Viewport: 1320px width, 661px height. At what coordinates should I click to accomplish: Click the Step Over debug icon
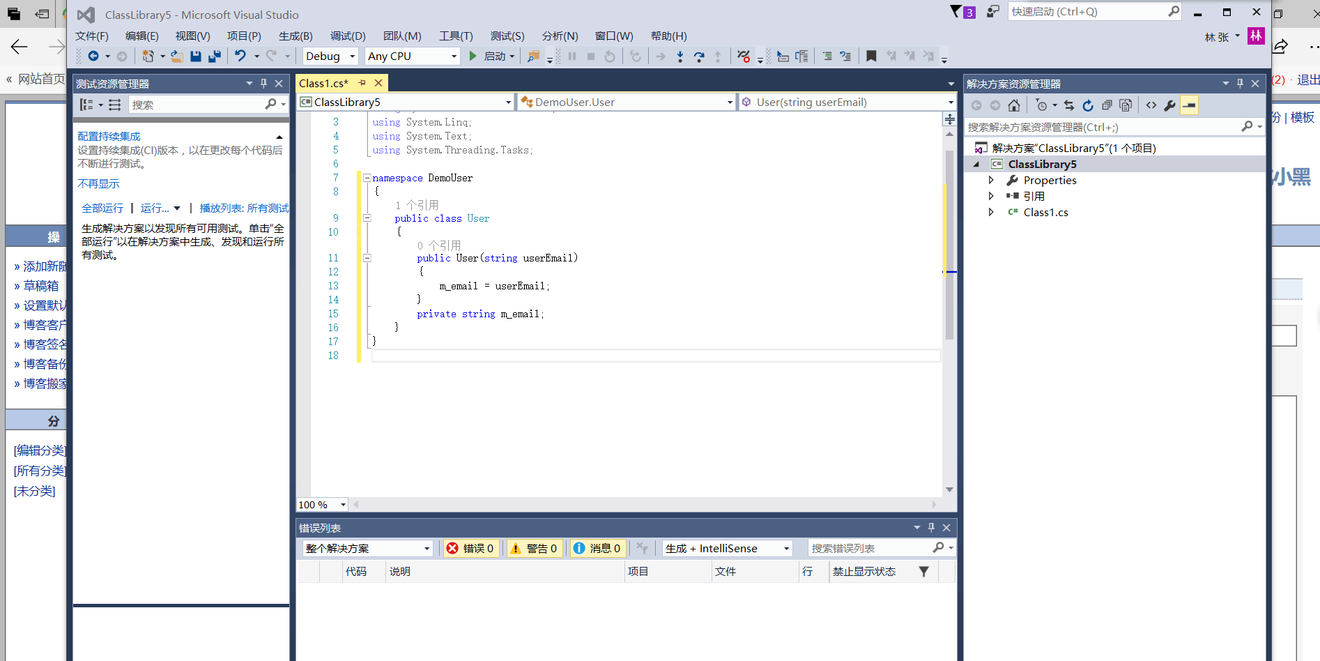[699, 56]
